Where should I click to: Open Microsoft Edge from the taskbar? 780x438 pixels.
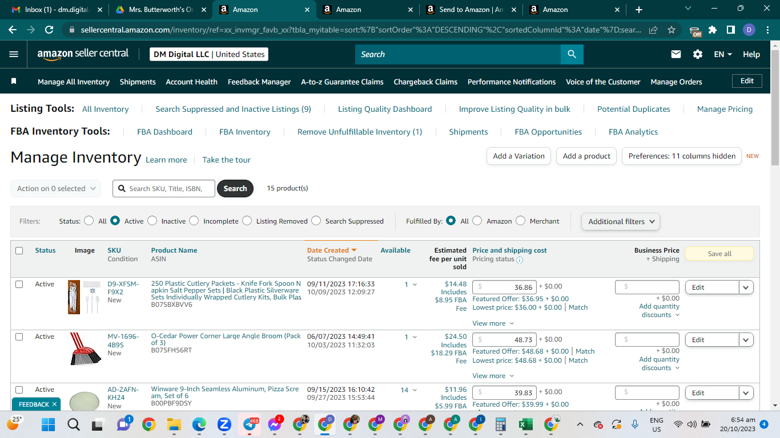click(x=199, y=424)
